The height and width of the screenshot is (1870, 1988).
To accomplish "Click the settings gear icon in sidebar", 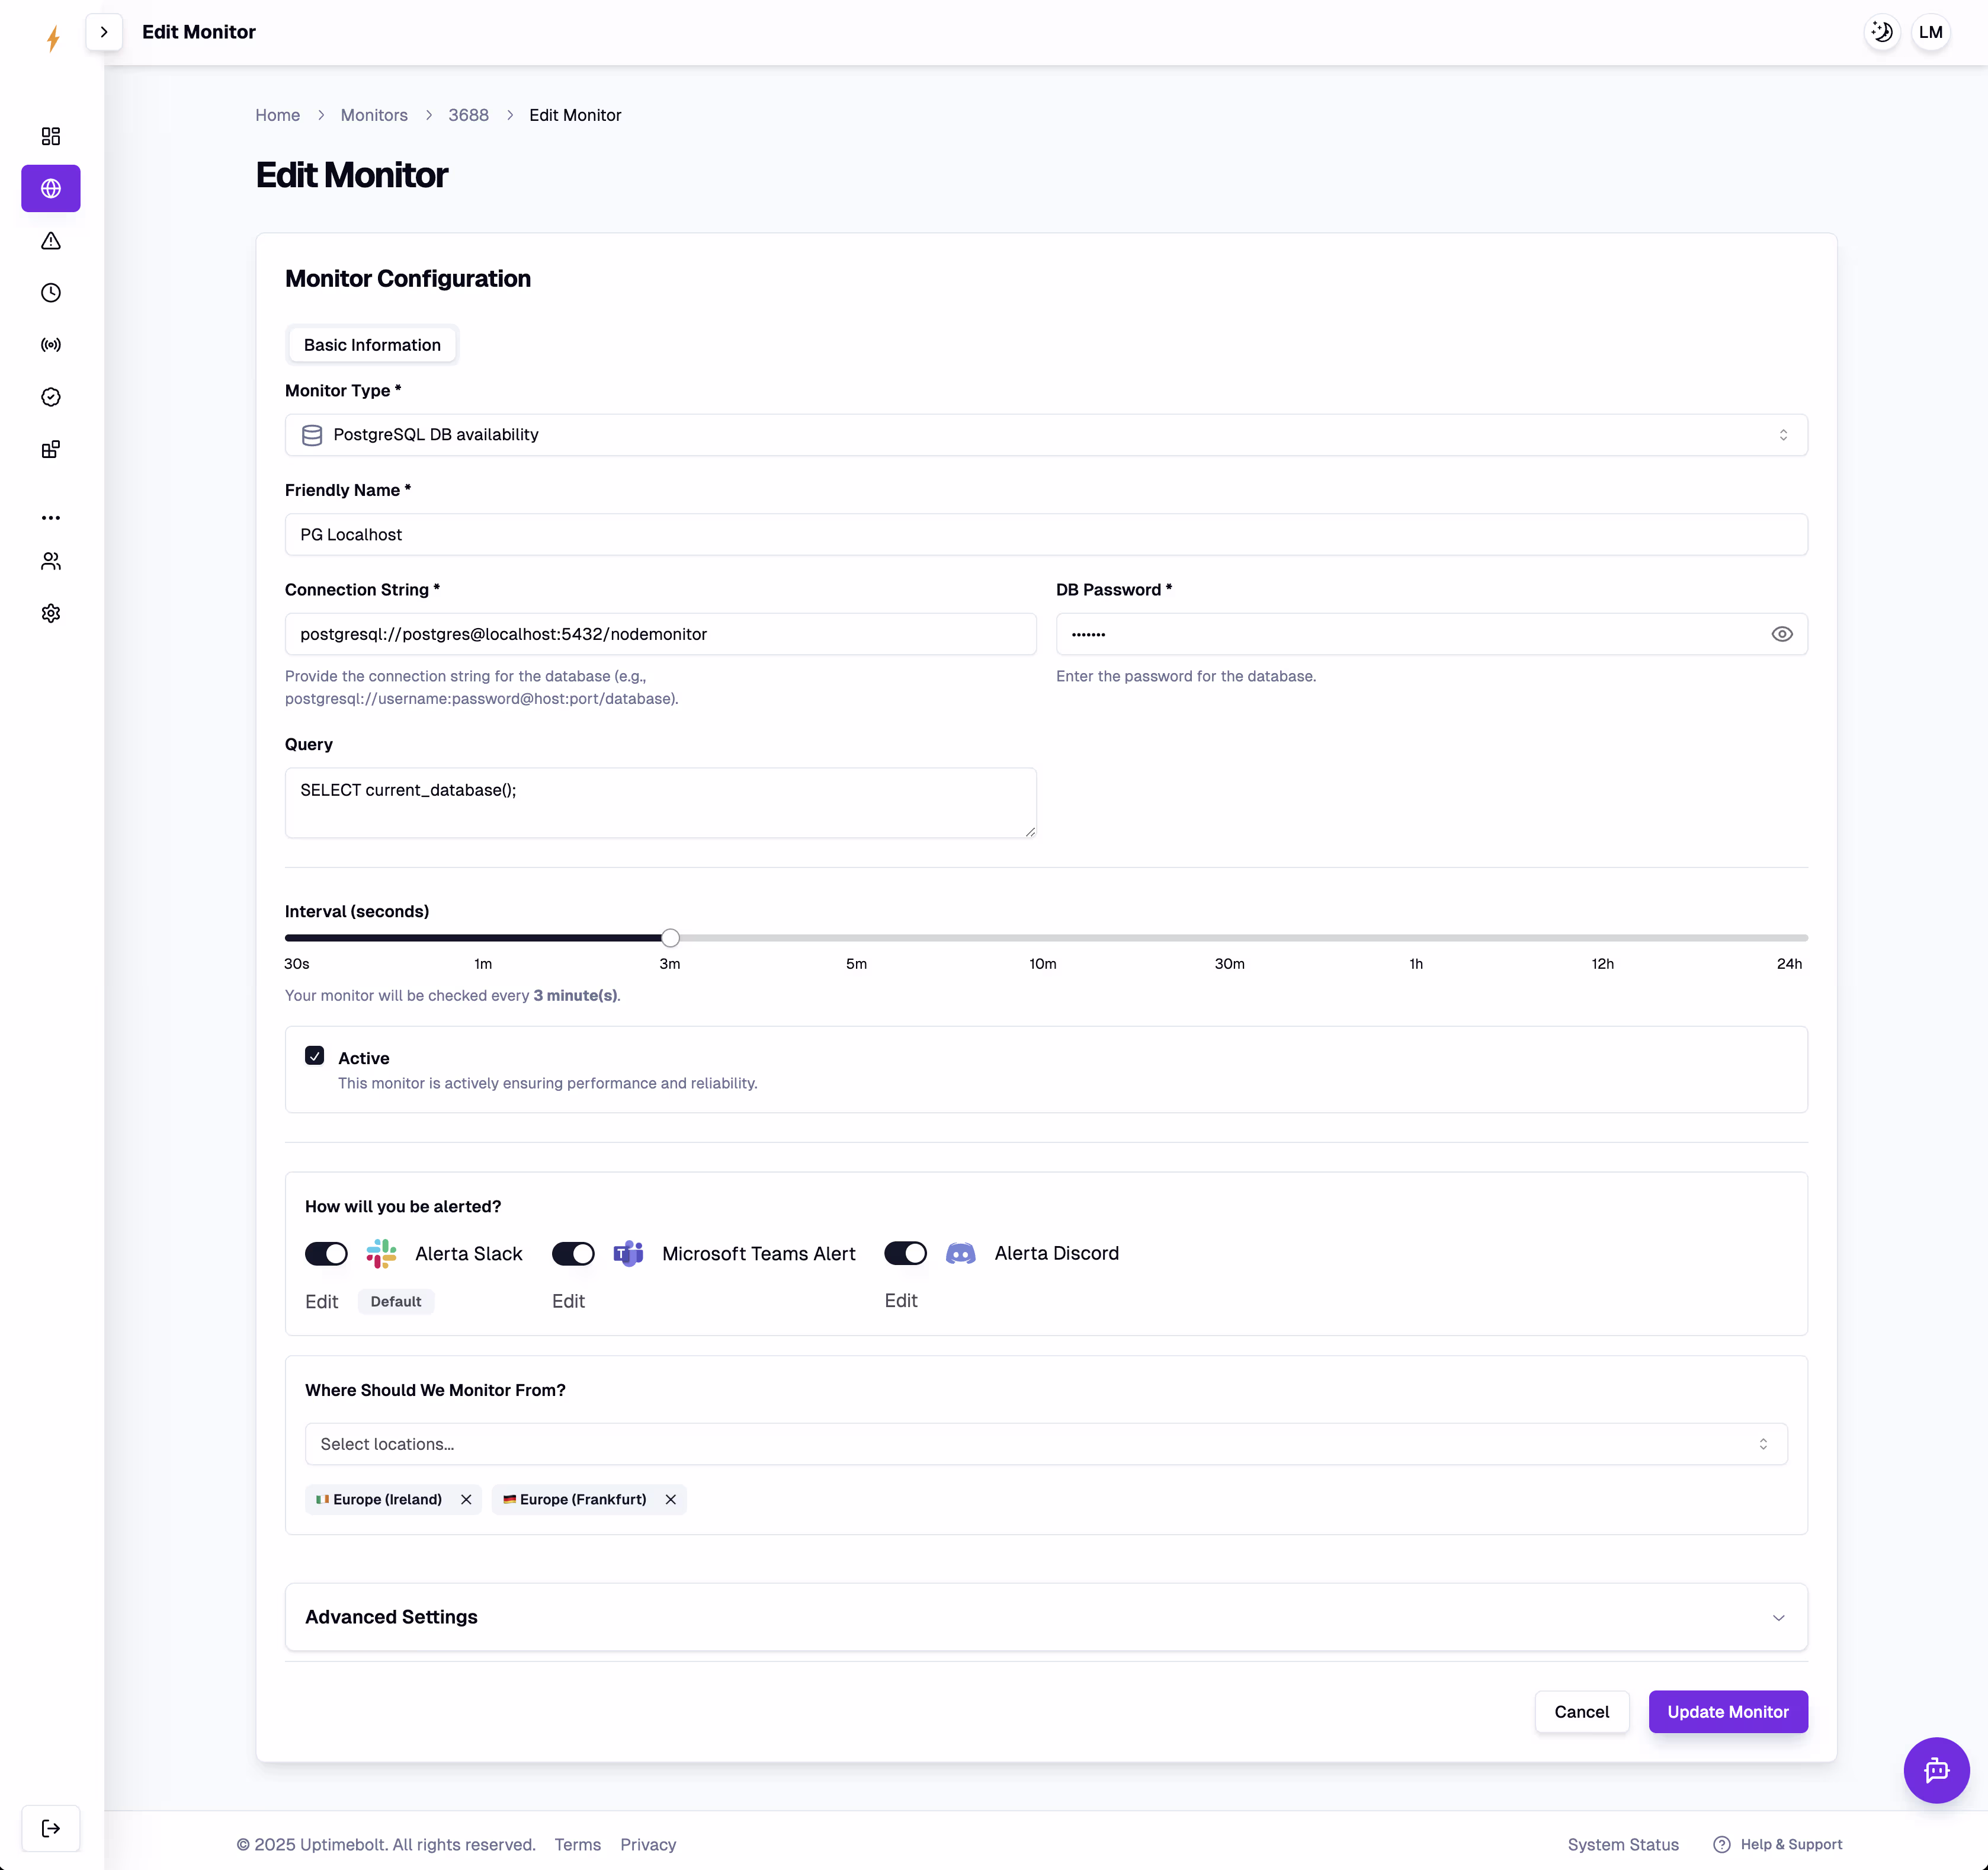I will pyautogui.click(x=51, y=613).
